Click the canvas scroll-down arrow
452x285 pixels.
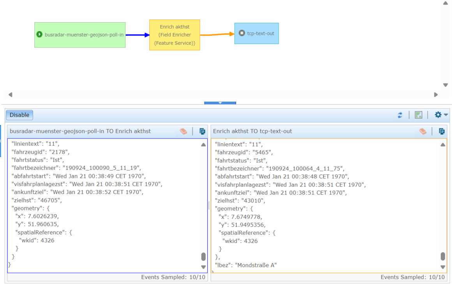pos(445,85)
